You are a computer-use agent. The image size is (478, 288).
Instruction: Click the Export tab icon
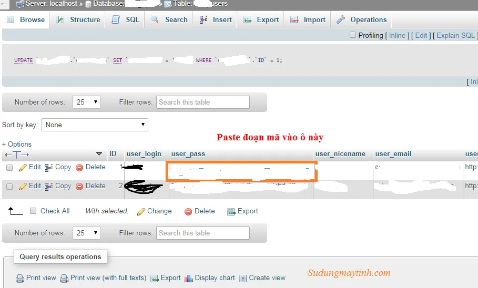[x=247, y=20]
